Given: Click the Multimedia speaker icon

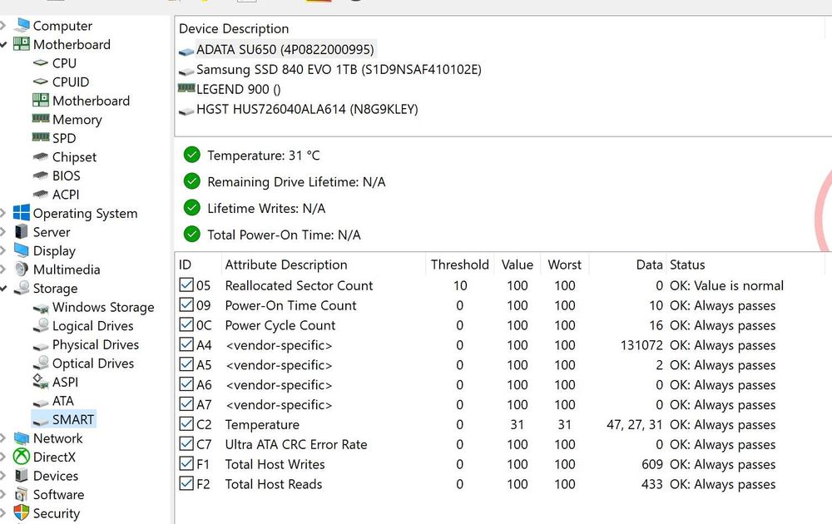Looking at the screenshot, I should pyautogui.click(x=22, y=269).
